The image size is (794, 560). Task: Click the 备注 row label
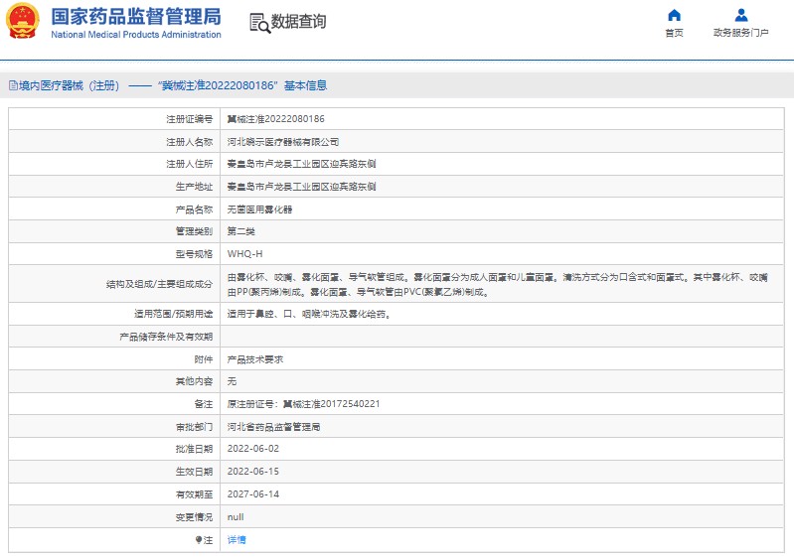(204, 404)
